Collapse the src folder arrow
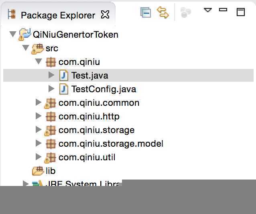Image resolution: width=256 pixels, height=214 pixels. click(26, 48)
